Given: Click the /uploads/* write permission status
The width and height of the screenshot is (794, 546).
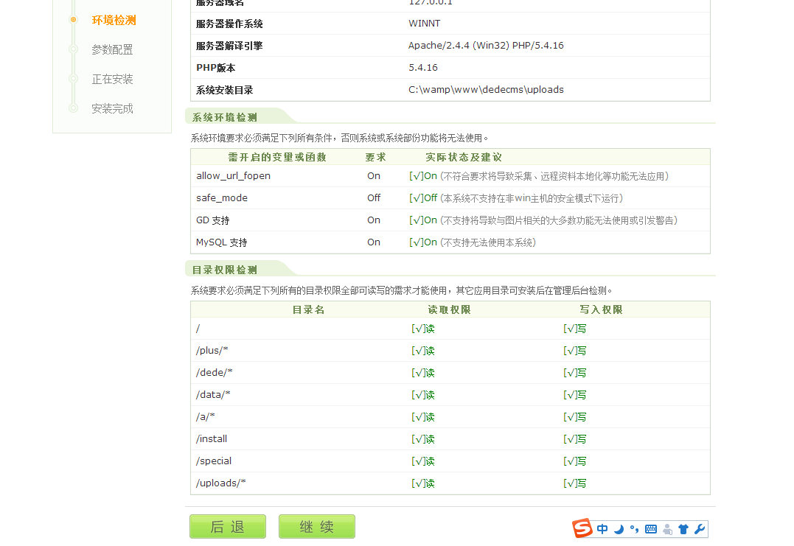Looking at the screenshot, I should (575, 483).
